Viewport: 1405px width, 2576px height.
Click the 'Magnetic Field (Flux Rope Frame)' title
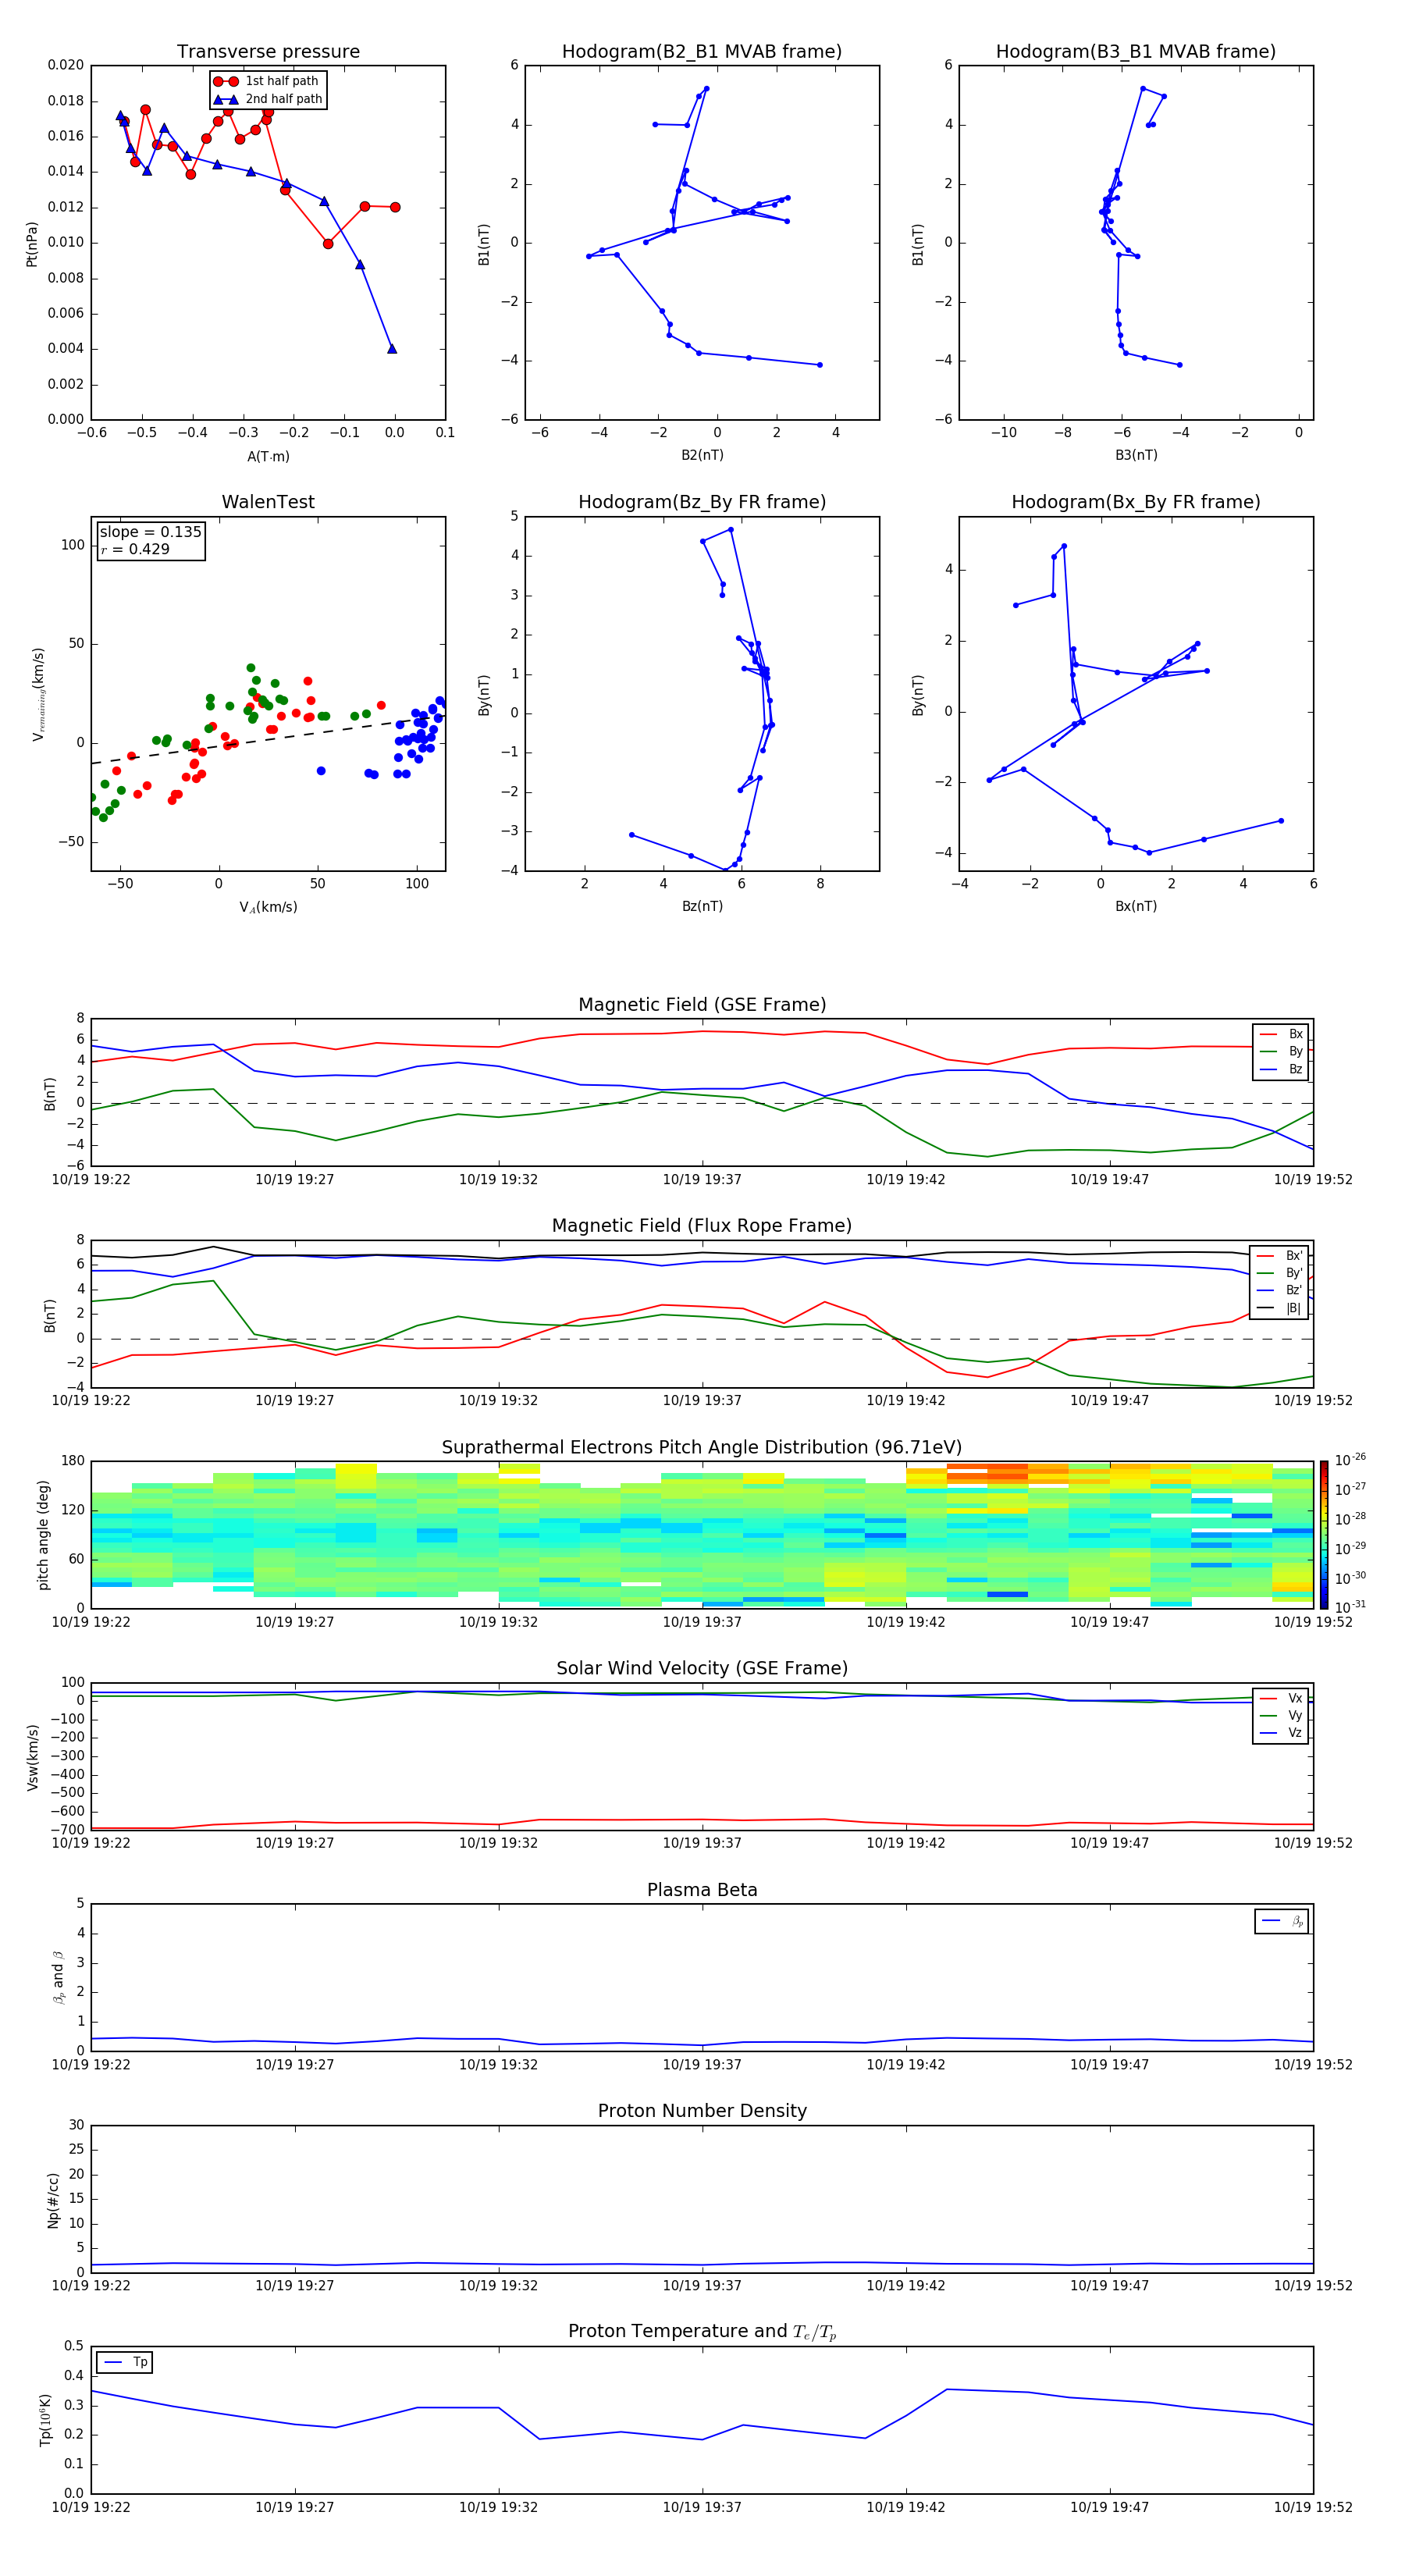[x=702, y=1226]
